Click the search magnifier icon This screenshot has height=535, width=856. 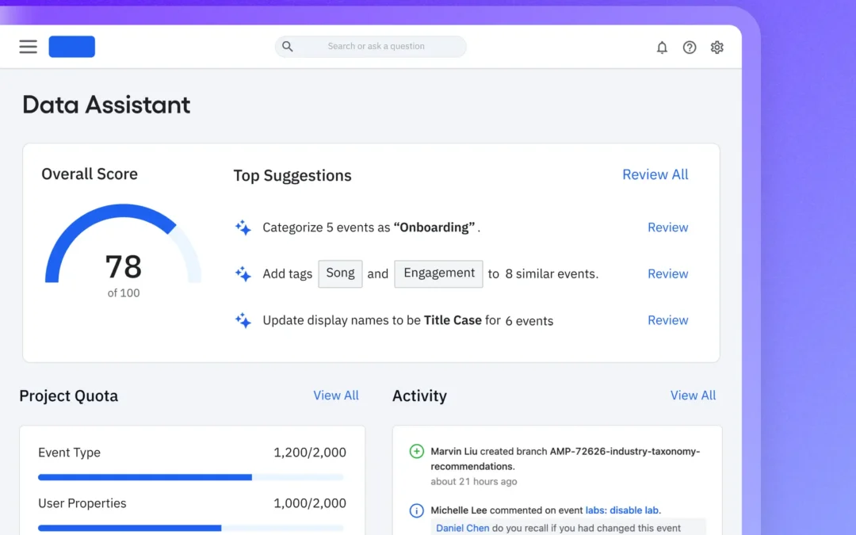point(287,46)
